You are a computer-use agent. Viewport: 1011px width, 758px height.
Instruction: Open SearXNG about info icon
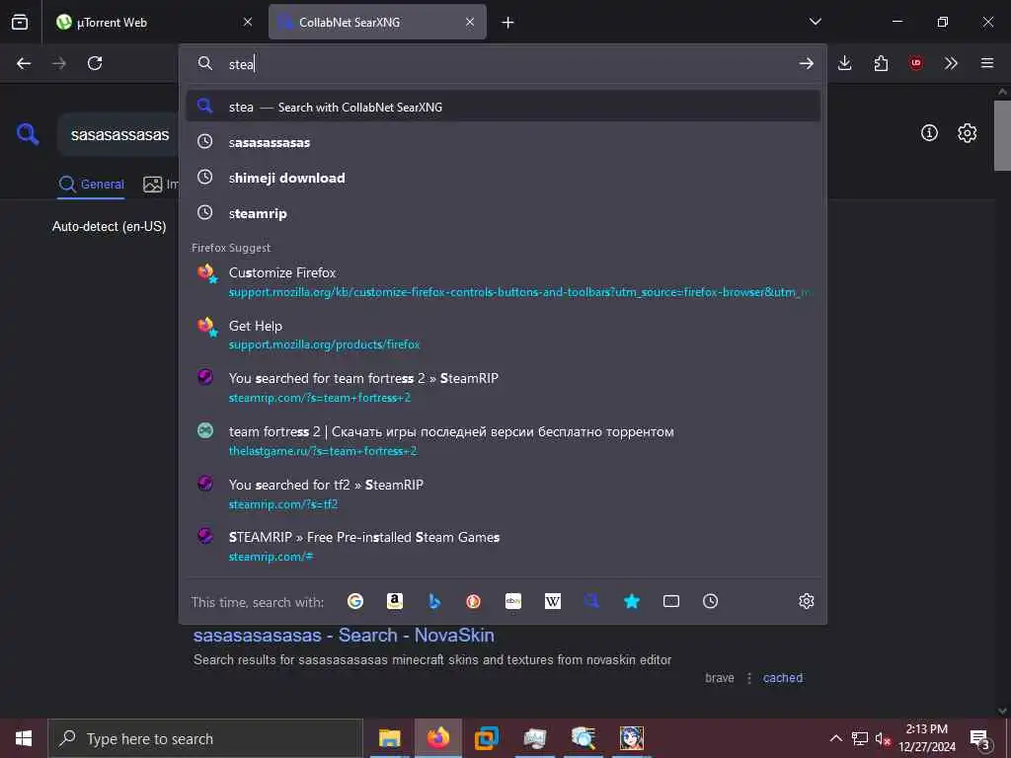(929, 133)
